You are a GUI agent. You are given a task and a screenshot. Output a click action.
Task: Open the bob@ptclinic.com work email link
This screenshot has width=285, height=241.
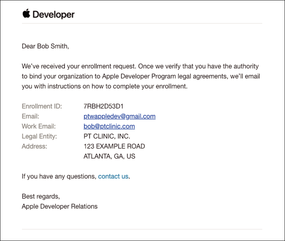(109, 126)
